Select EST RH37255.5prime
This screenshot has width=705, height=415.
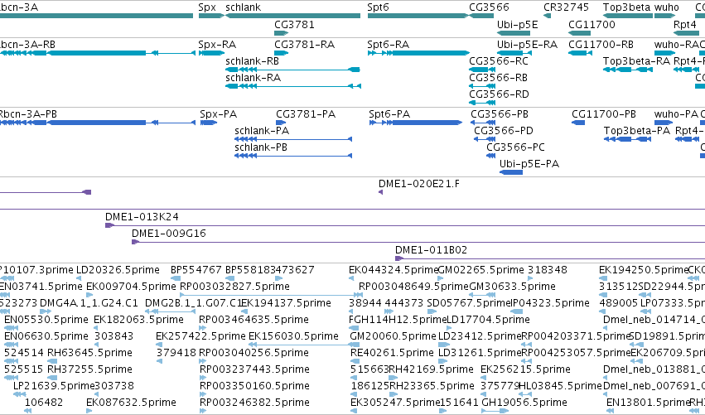pyautogui.click(x=90, y=370)
